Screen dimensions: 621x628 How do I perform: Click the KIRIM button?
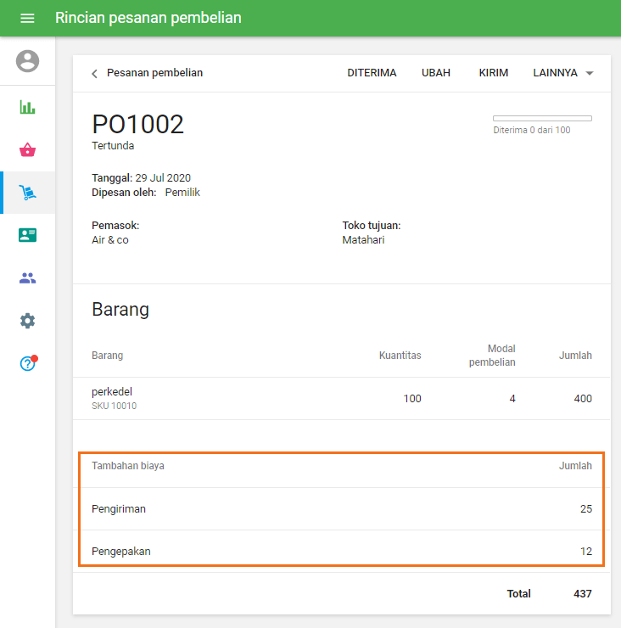point(494,73)
